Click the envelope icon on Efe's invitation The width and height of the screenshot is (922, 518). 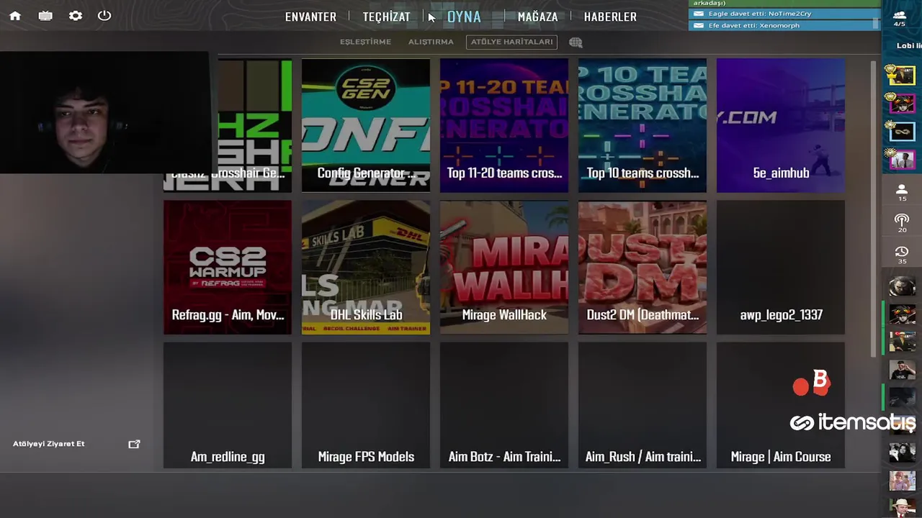coord(698,25)
